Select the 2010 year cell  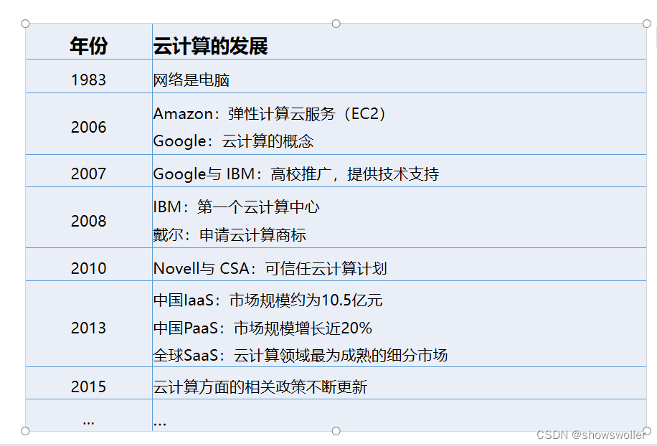(x=88, y=265)
